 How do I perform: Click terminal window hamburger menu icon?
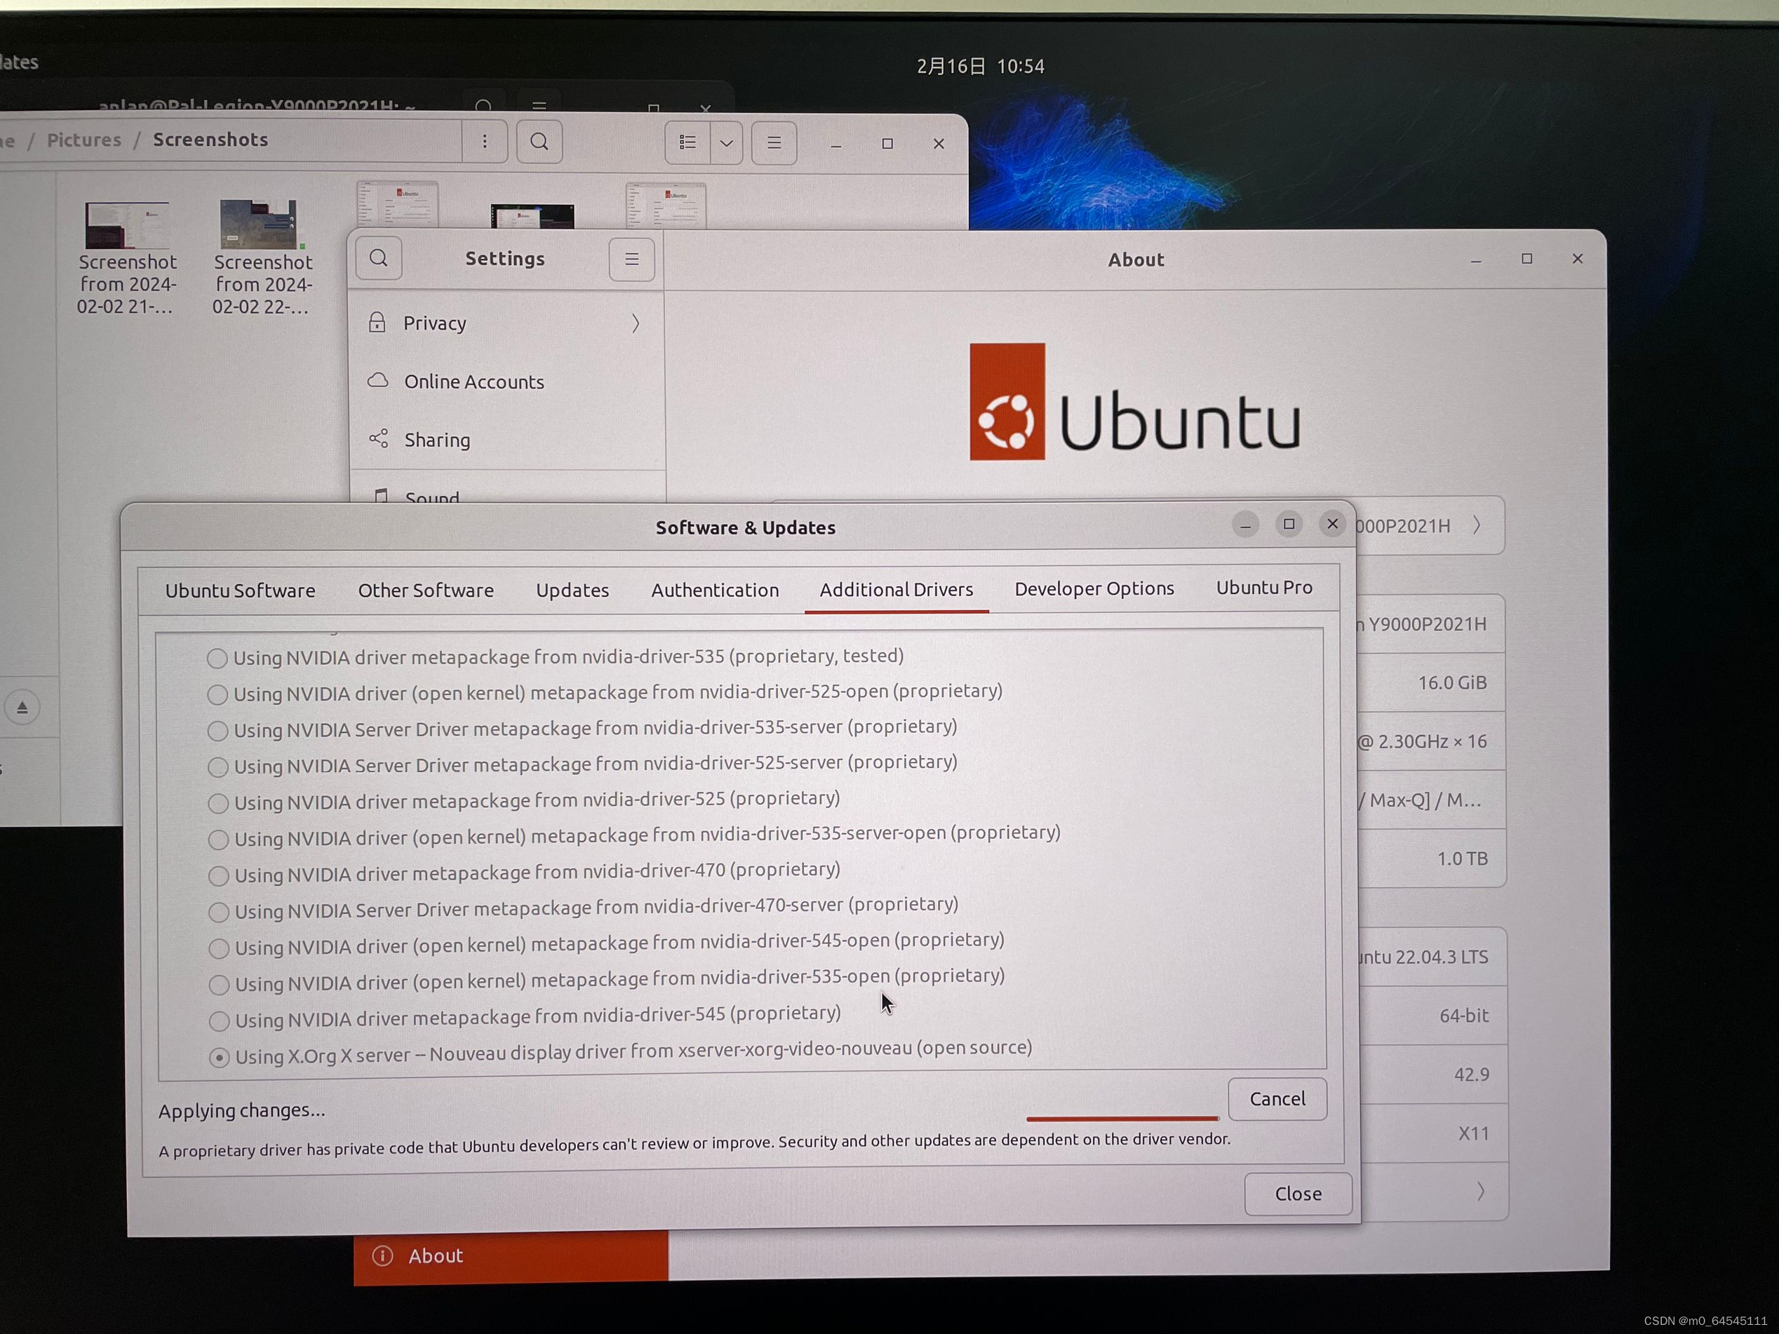click(x=539, y=105)
